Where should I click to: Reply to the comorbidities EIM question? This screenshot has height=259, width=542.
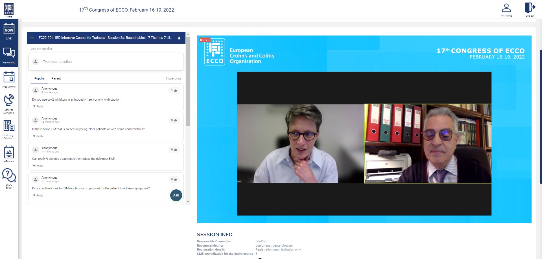pyautogui.click(x=38, y=136)
